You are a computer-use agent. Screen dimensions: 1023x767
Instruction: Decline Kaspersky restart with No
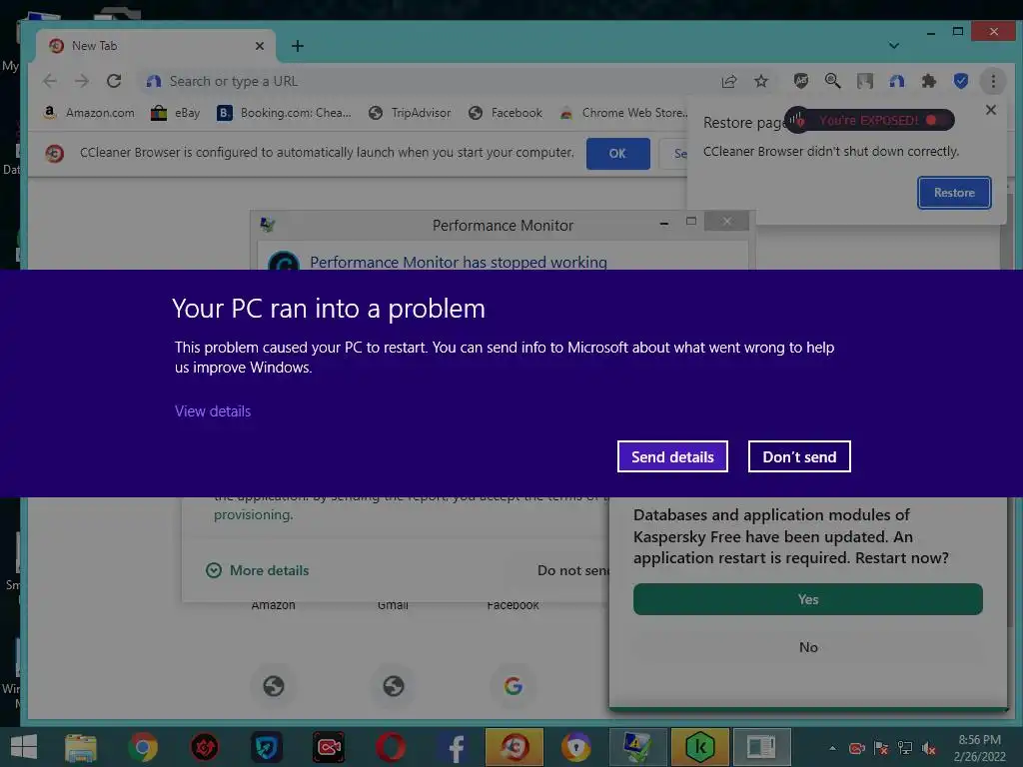coord(807,647)
